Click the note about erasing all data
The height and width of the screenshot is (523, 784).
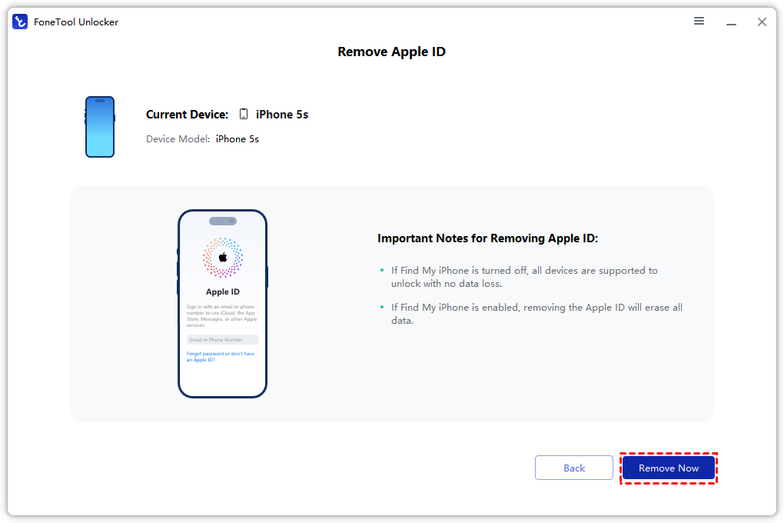tap(530, 311)
